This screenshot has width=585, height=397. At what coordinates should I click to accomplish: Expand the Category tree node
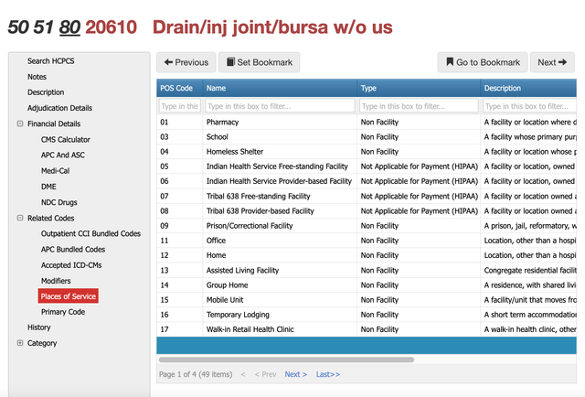[20, 343]
